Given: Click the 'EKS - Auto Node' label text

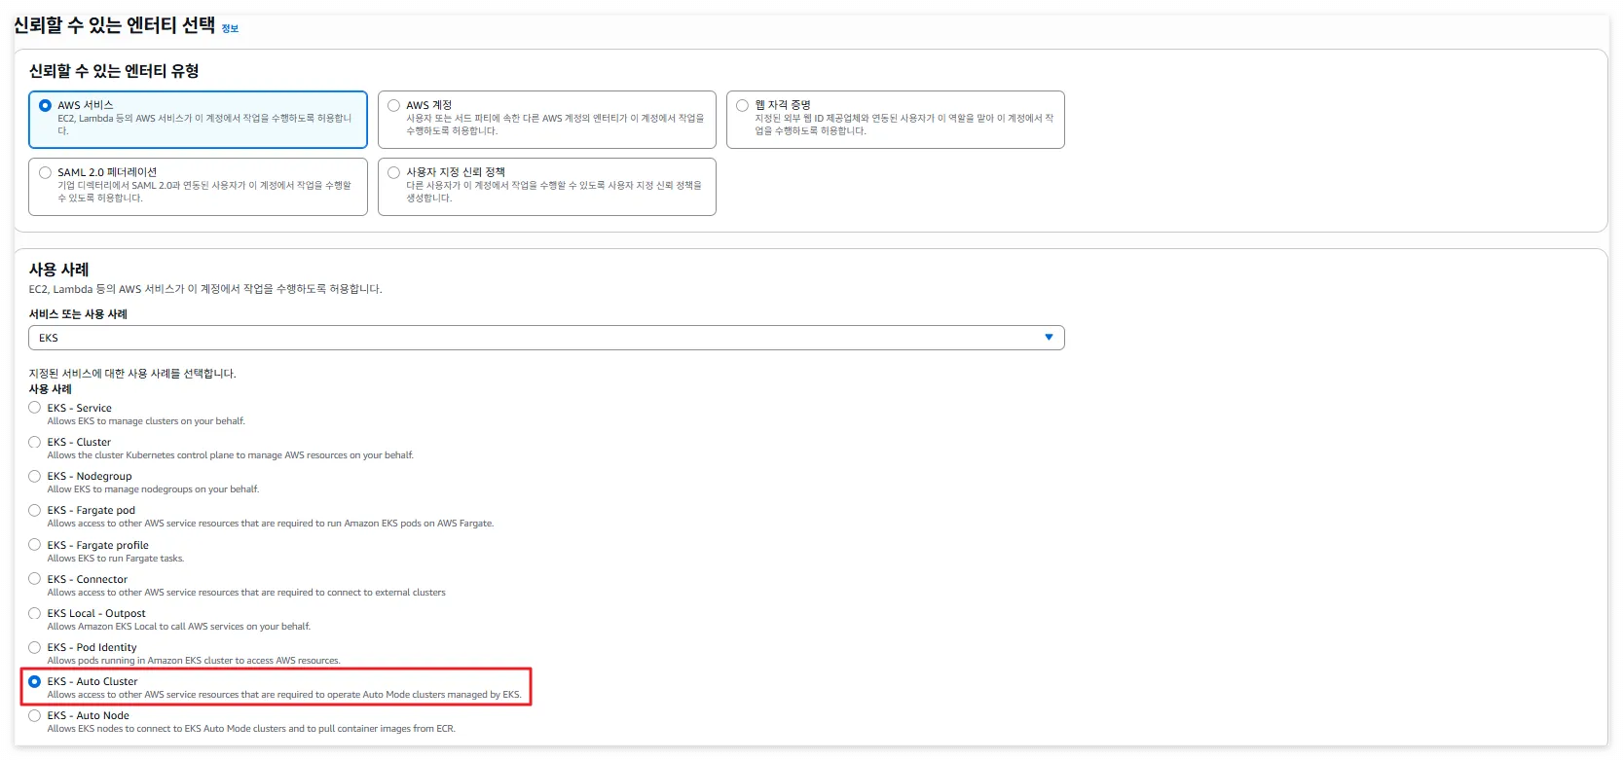Looking at the screenshot, I should click(x=88, y=715).
